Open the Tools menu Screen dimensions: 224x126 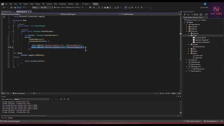click(x=55, y=4)
